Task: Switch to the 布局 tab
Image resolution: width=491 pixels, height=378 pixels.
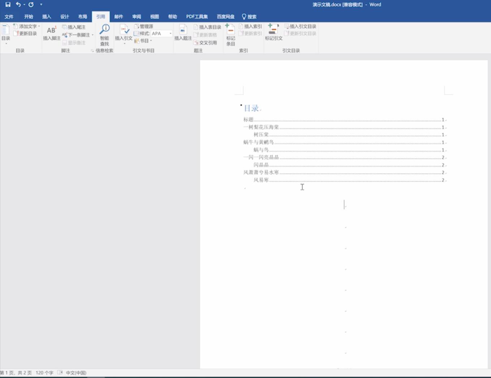Action: tap(82, 17)
